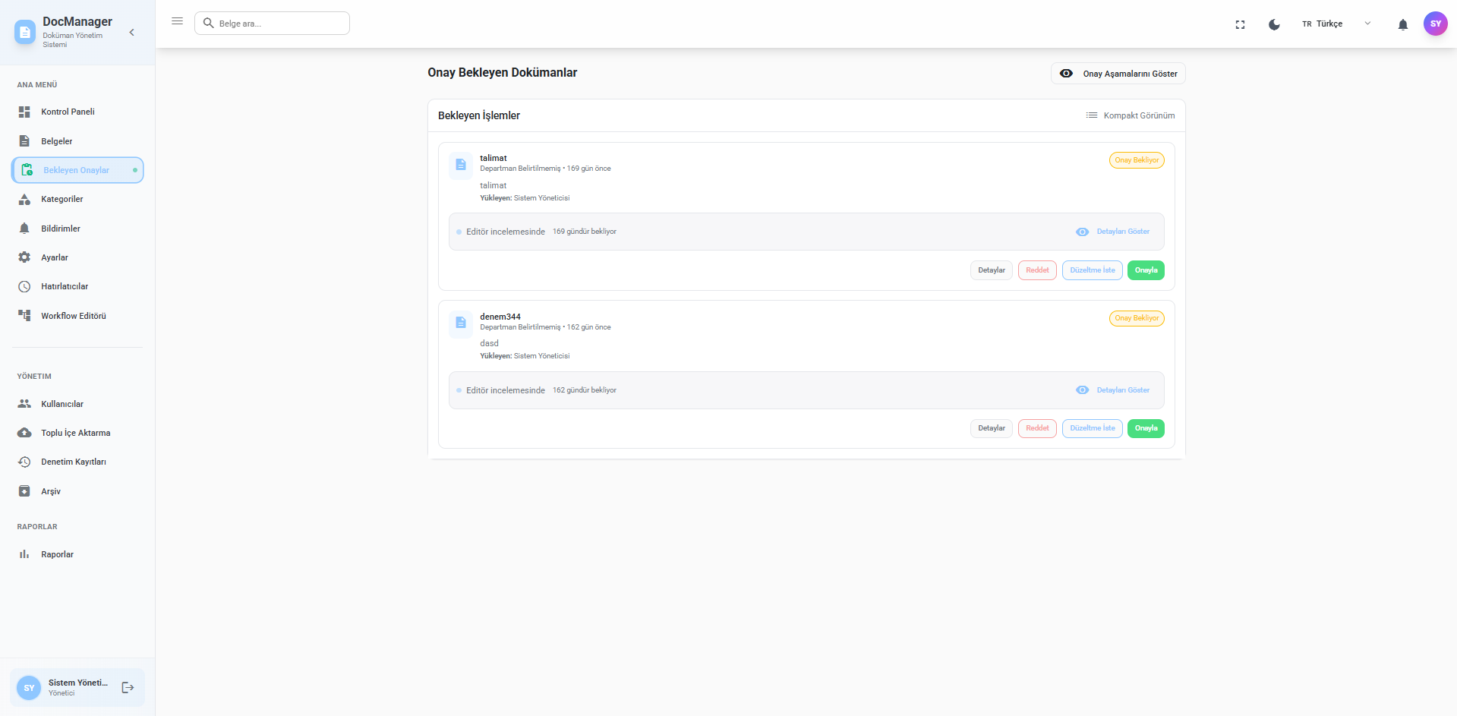Image resolution: width=1457 pixels, height=716 pixels.
Task: Click the SY avatar color badge
Action: tap(1436, 24)
